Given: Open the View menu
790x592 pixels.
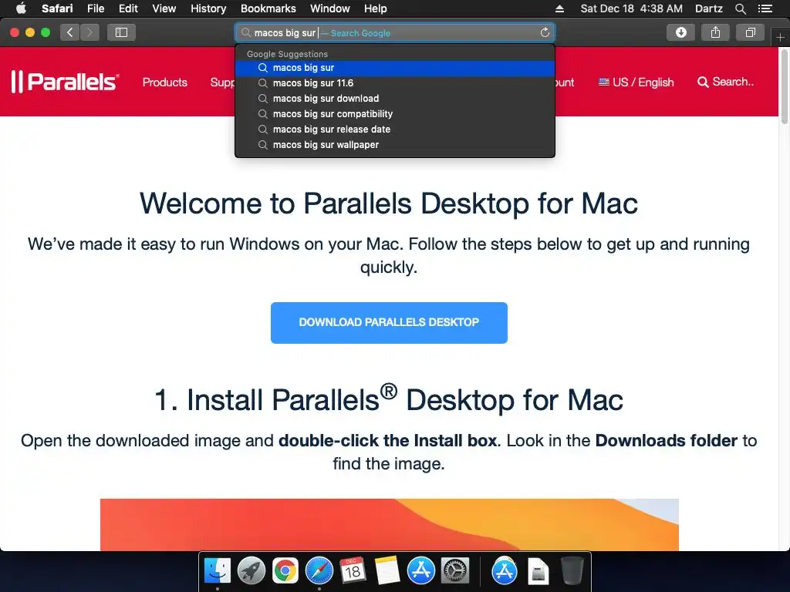Looking at the screenshot, I should coord(164,8).
